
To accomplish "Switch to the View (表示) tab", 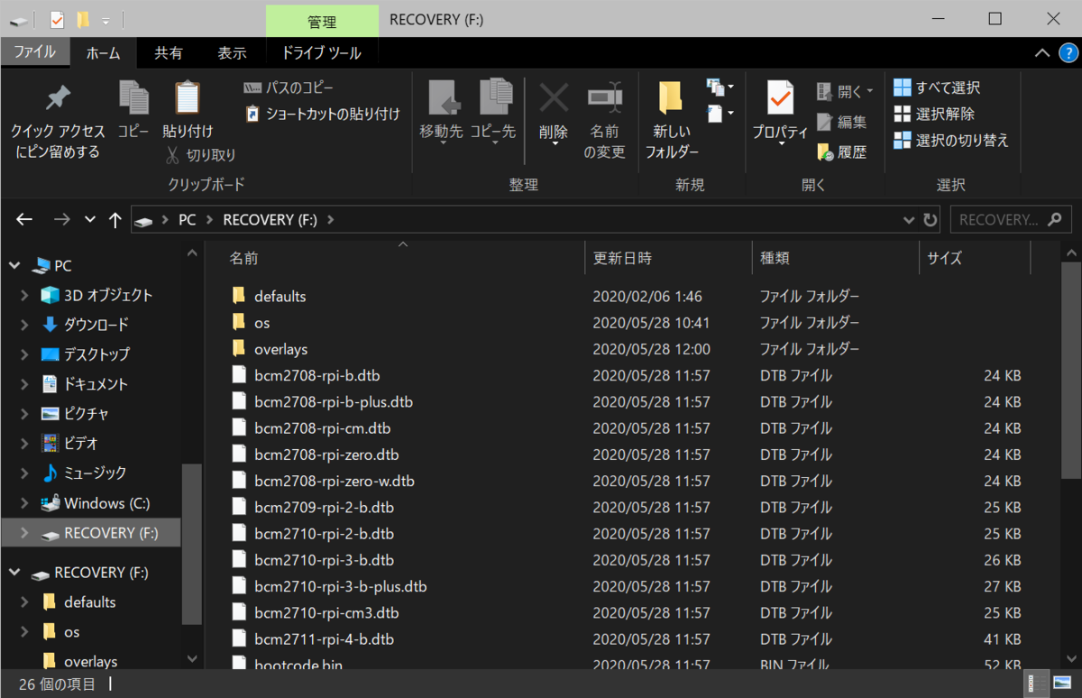I will (232, 53).
